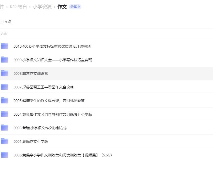The width and height of the screenshot is (213, 181).
Task: Select the 0008.非常作文训练营 name
Action: point(31,73)
